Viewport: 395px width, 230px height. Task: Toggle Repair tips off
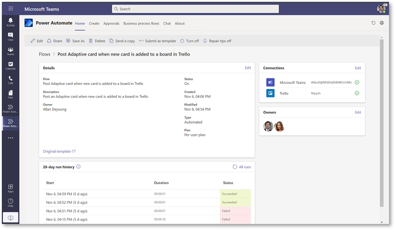click(x=217, y=41)
